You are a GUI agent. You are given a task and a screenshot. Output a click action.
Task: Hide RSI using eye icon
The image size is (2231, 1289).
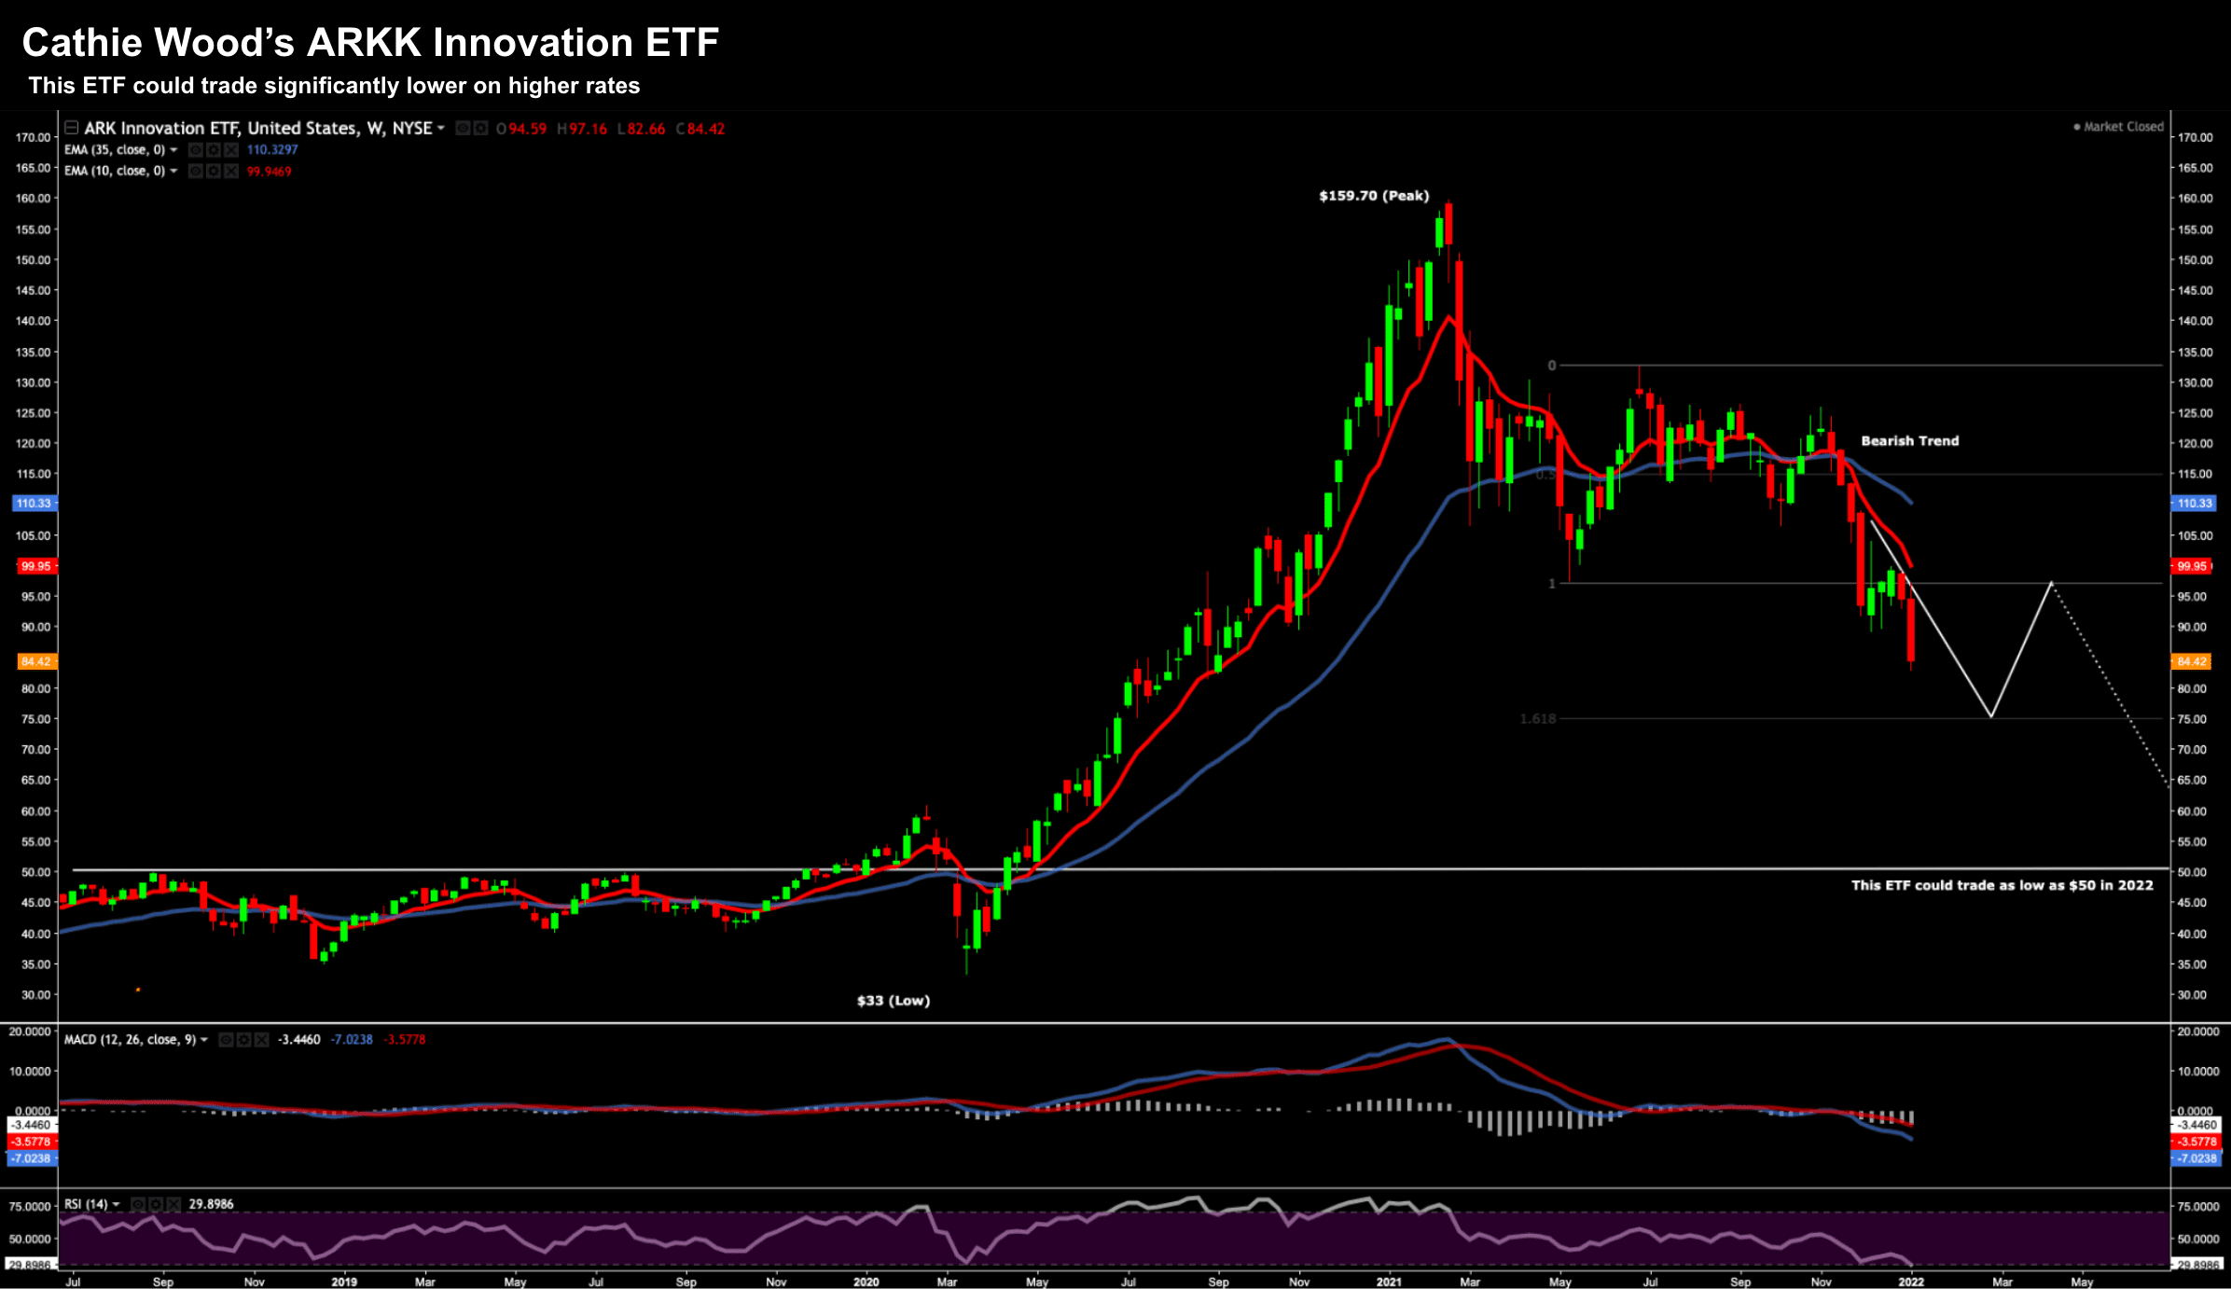pyautogui.click(x=138, y=1204)
